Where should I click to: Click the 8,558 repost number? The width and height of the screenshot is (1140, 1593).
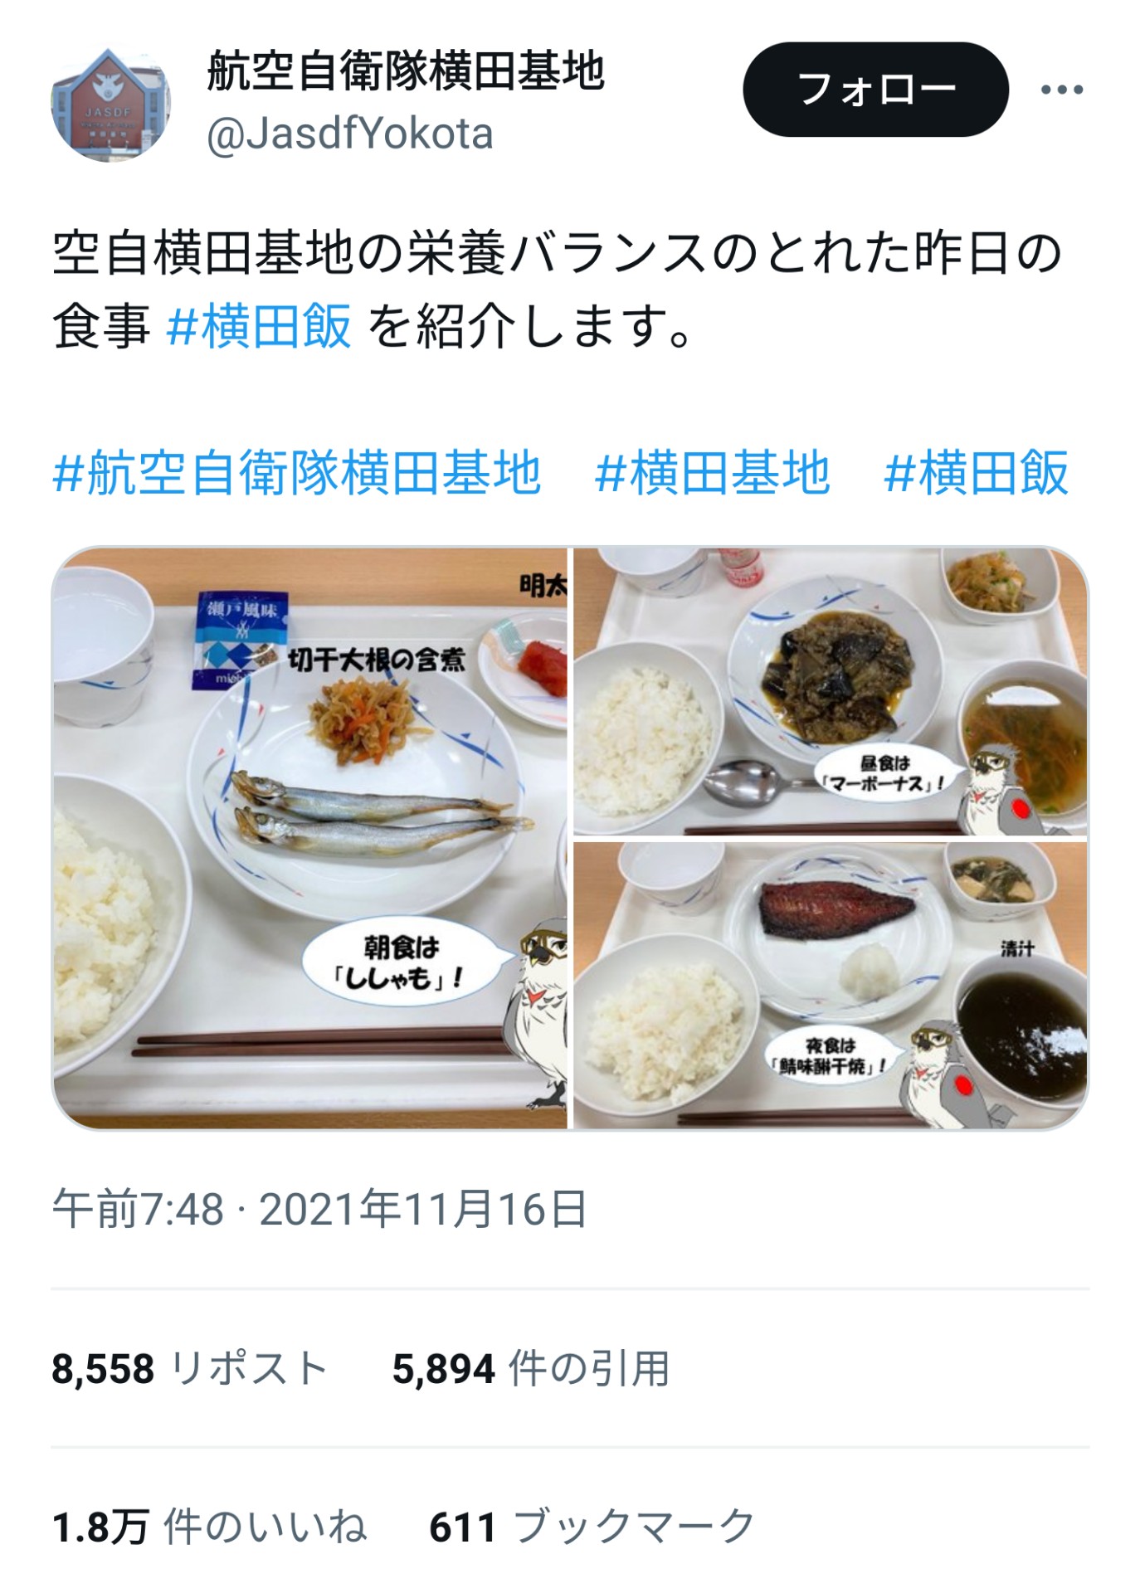[x=103, y=1368]
